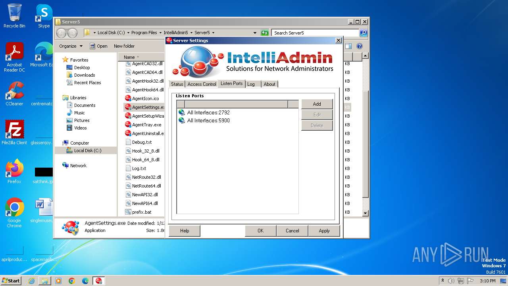Click the Explorer back navigation arrow
The height and width of the screenshot is (286, 508).
pyautogui.click(x=61, y=33)
